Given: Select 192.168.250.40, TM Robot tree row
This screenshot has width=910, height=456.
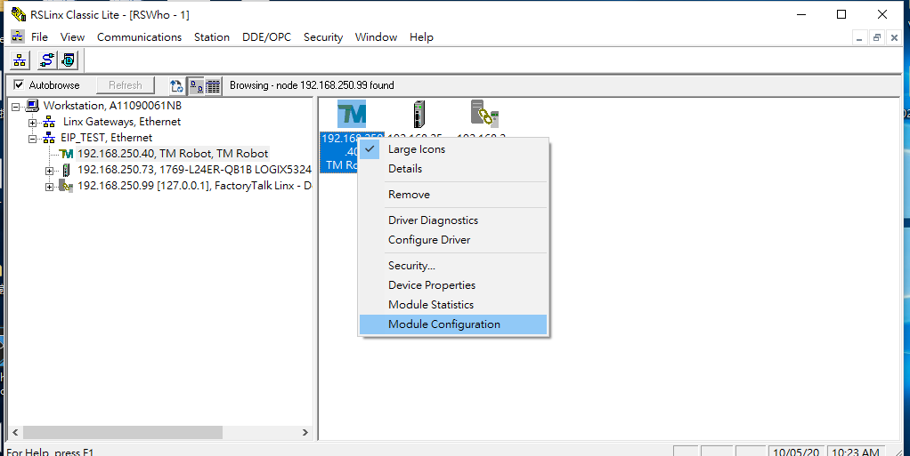Looking at the screenshot, I should pos(173,154).
